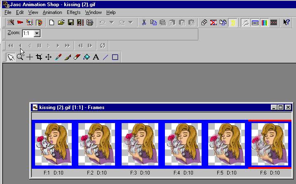Click the Zoom 1:1 value field
The height and width of the screenshot is (184, 296).
coord(28,34)
